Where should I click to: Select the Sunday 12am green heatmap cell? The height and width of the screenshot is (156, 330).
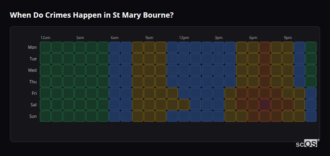(x=45, y=116)
